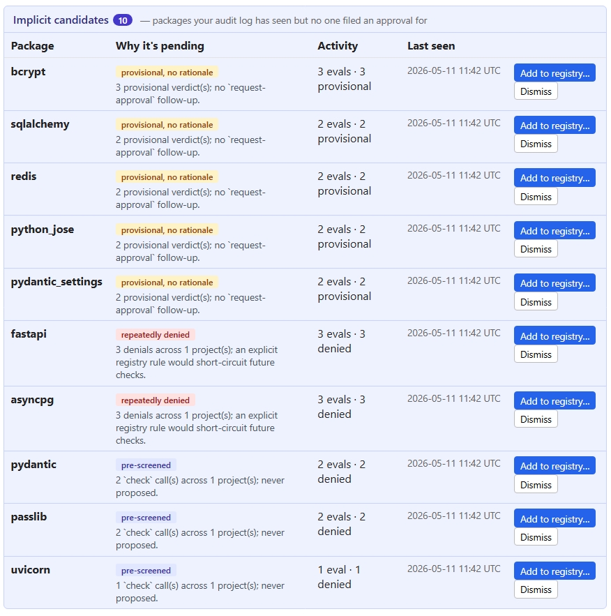Click the Implicit candidates heading
The image size is (611, 616).
61,20
